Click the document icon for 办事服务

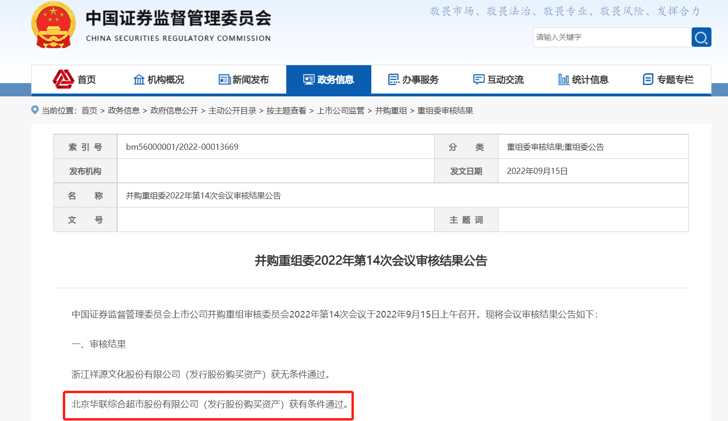[x=394, y=79]
